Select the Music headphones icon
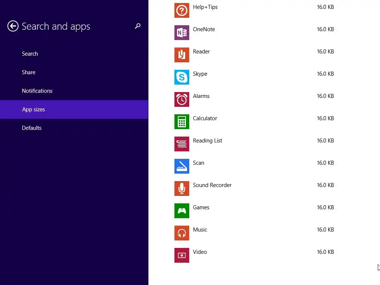This screenshot has width=380, height=285. 182,233
